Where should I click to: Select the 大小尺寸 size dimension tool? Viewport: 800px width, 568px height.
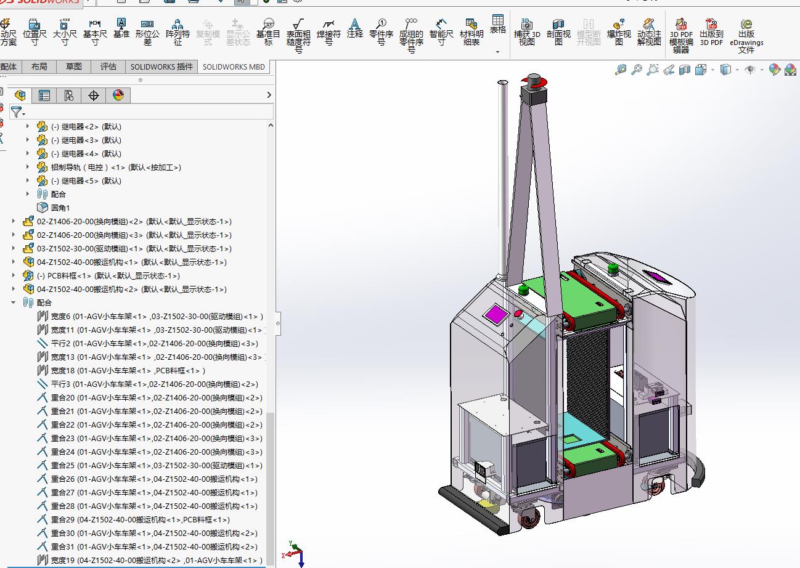pos(65,32)
